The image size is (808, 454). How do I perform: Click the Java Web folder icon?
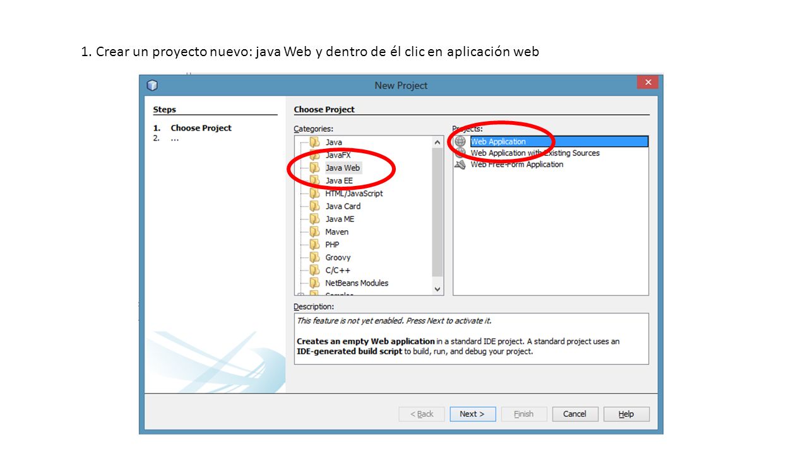(x=314, y=168)
